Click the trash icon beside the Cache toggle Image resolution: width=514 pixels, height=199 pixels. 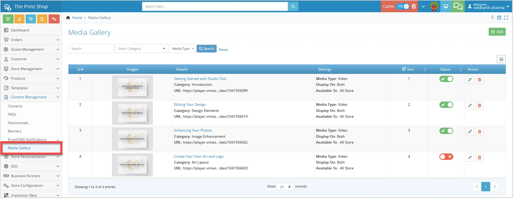(414, 6)
